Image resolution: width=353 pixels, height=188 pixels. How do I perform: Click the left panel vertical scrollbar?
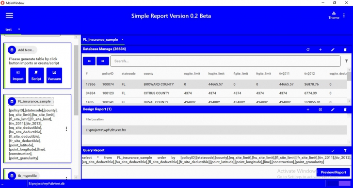point(76,80)
